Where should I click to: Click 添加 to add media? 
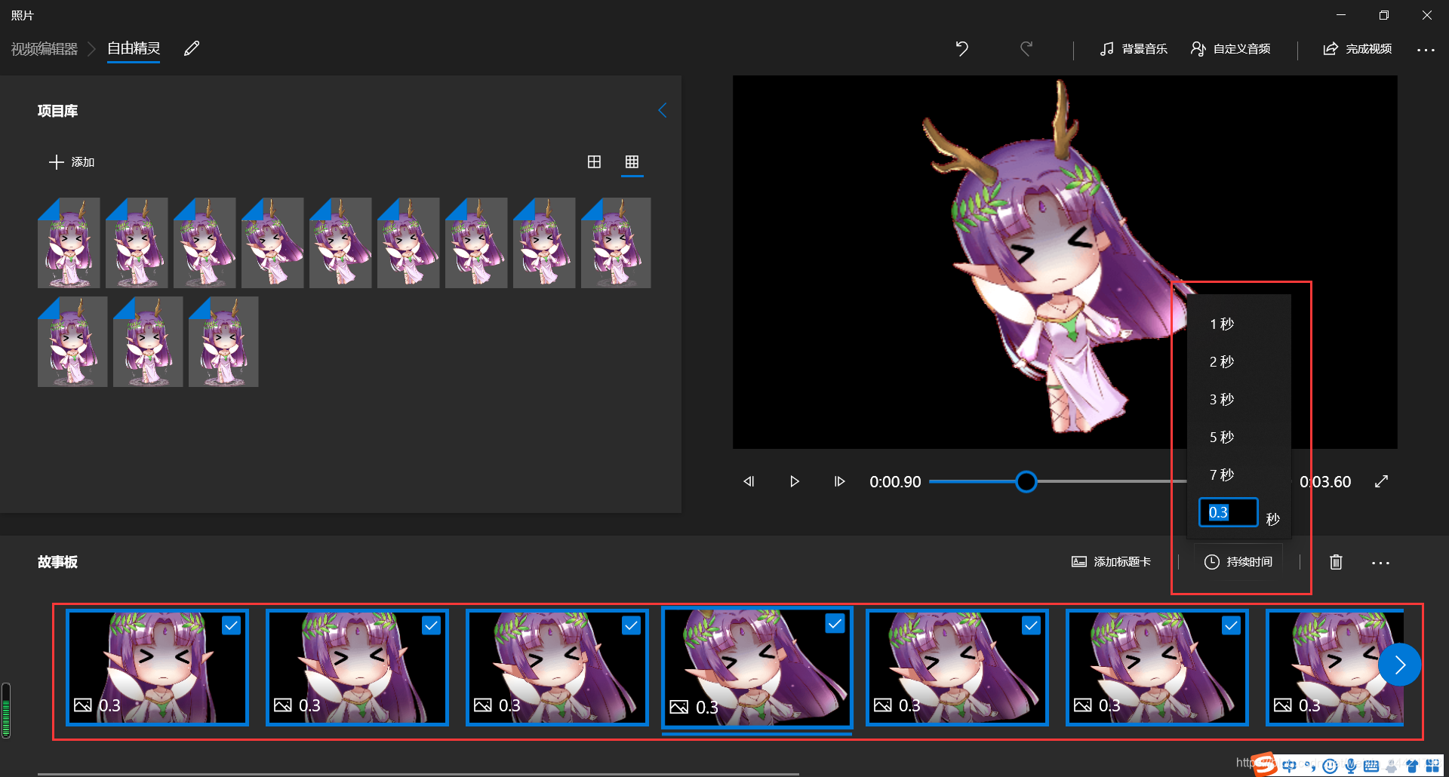[72, 161]
